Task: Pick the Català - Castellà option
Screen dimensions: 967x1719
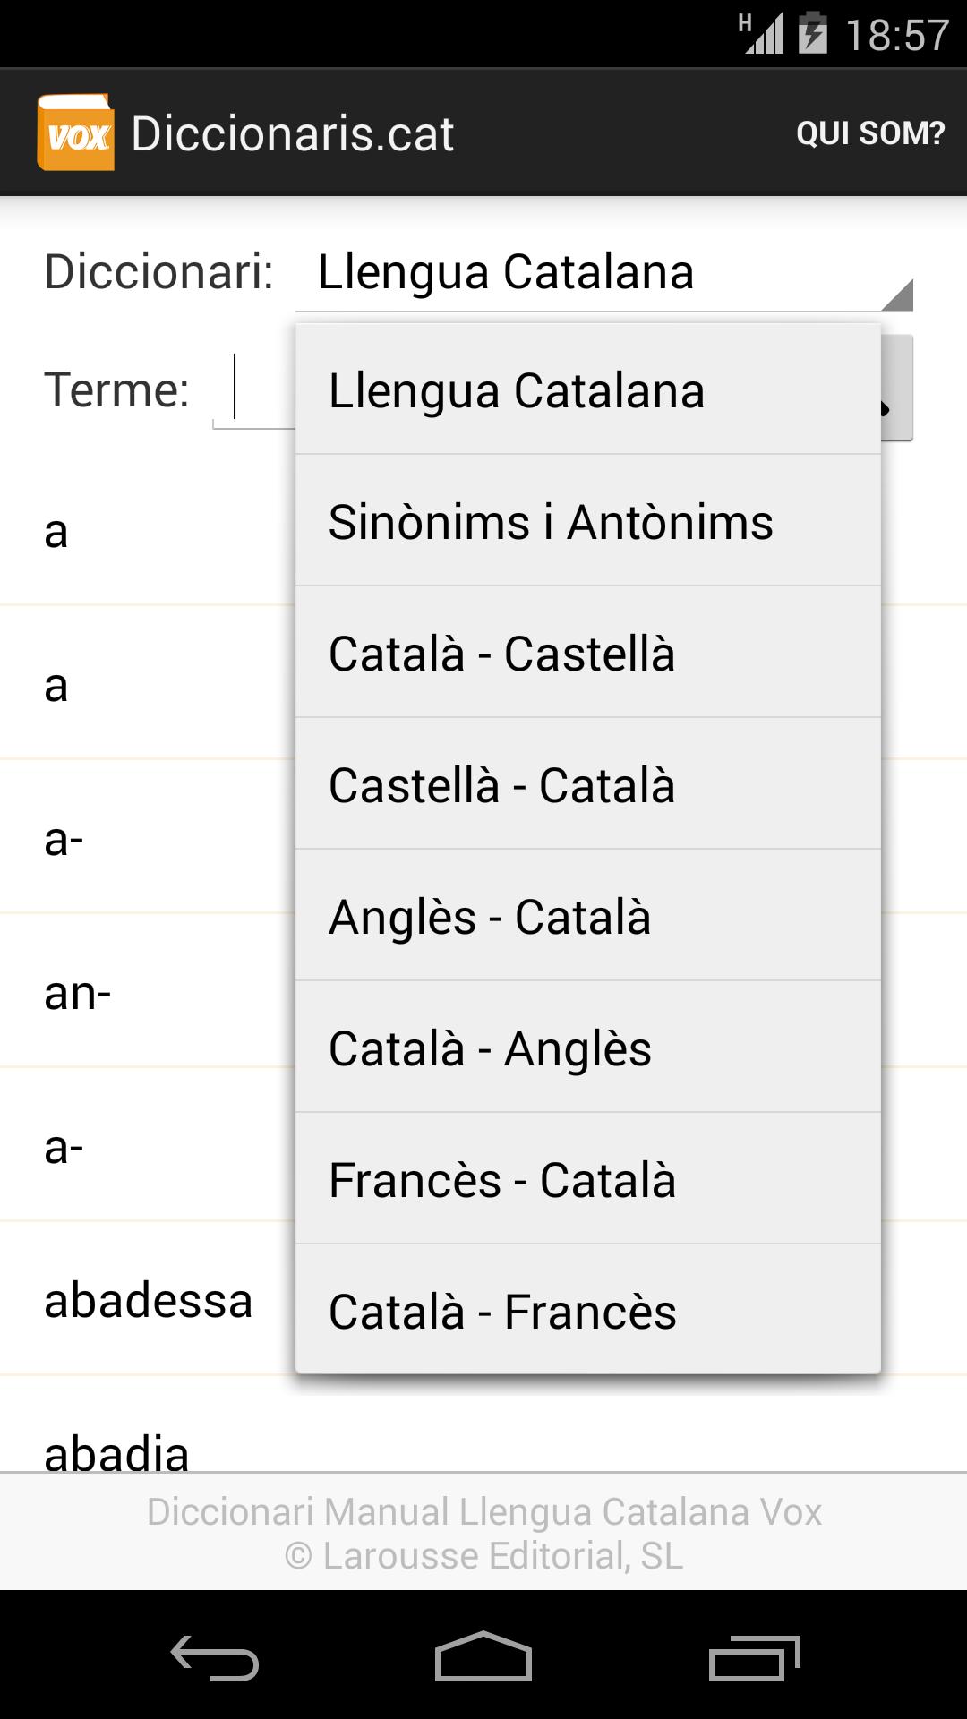Action: tap(587, 654)
